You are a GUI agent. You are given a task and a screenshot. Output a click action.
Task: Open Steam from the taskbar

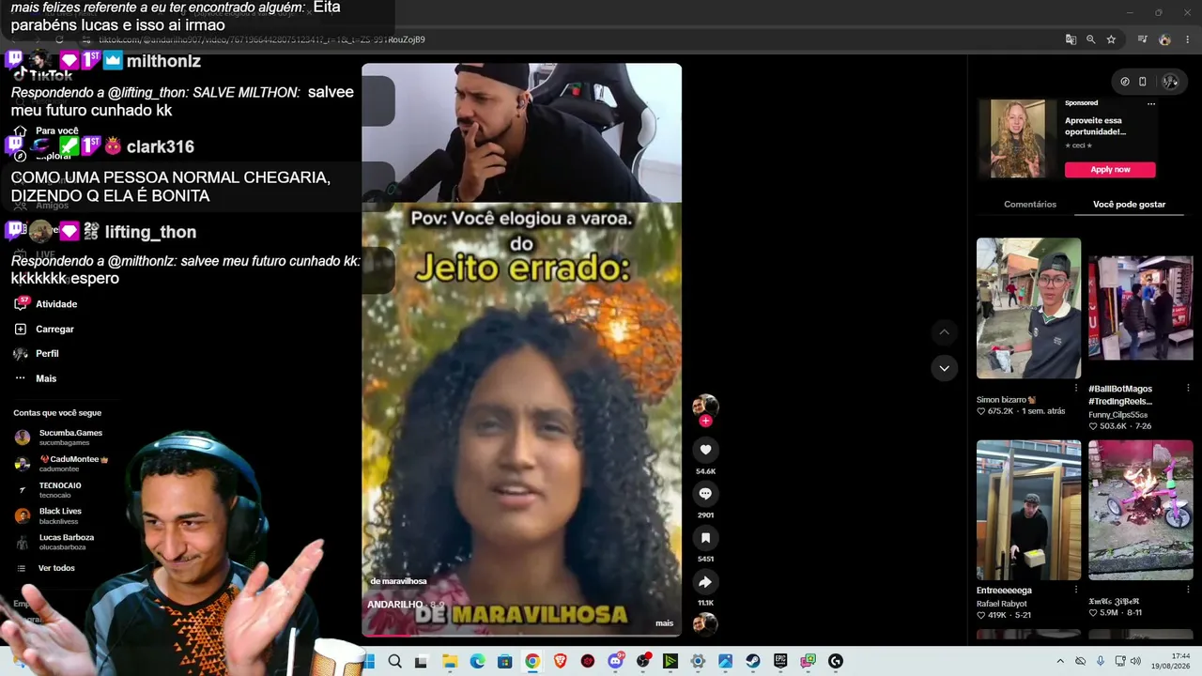pos(753,661)
